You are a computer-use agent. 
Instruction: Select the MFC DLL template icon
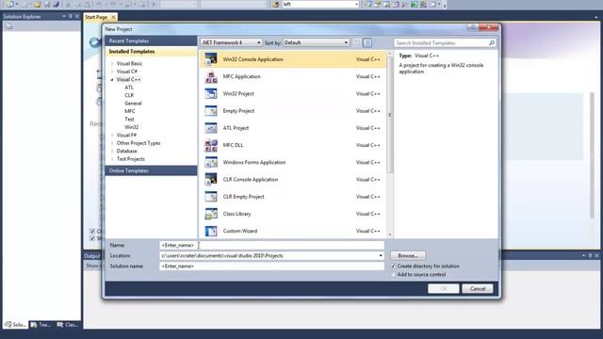pyautogui.click(x=211, y=145)
